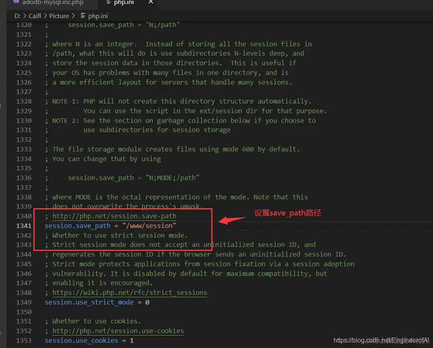The image size is (433, 348).
Task: Click line number 1341 in the gutter
Action: 24,226
